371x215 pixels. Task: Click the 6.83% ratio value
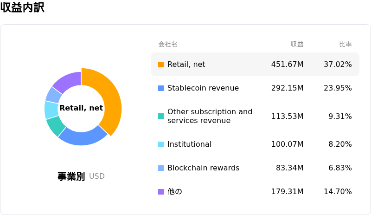[340, 168]
